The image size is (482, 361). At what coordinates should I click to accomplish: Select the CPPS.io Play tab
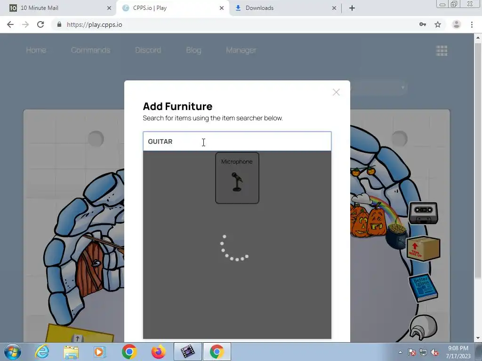pyautogui.click(x=172, y=8)
